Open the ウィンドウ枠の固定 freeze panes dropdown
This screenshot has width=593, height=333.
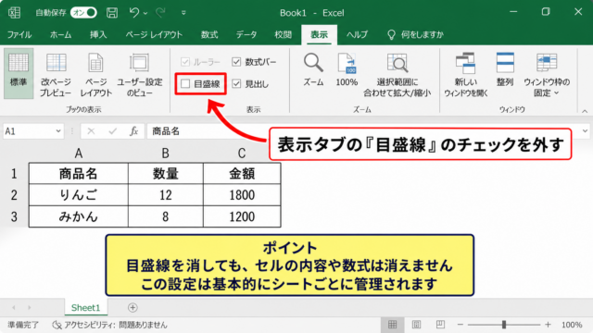[x=547, y=75]
